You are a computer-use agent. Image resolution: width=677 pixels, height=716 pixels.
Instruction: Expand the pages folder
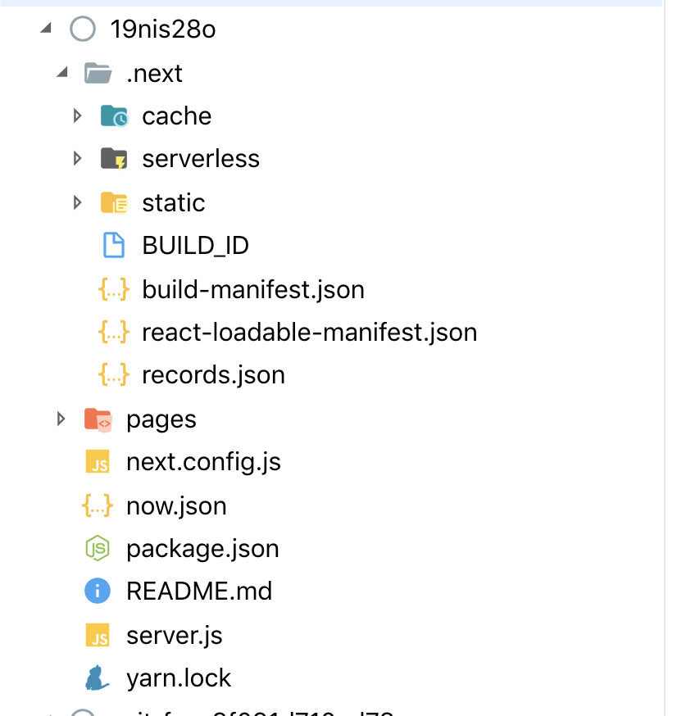pyautogui.click(x=60, y=419)
